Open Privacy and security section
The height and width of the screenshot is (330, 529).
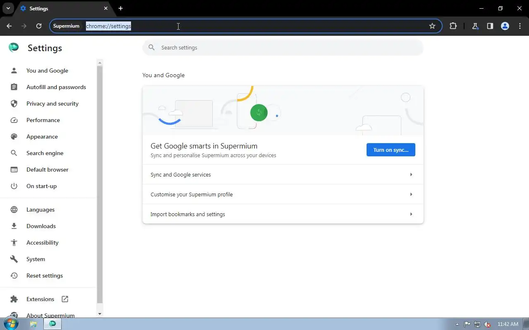[48, 104]
